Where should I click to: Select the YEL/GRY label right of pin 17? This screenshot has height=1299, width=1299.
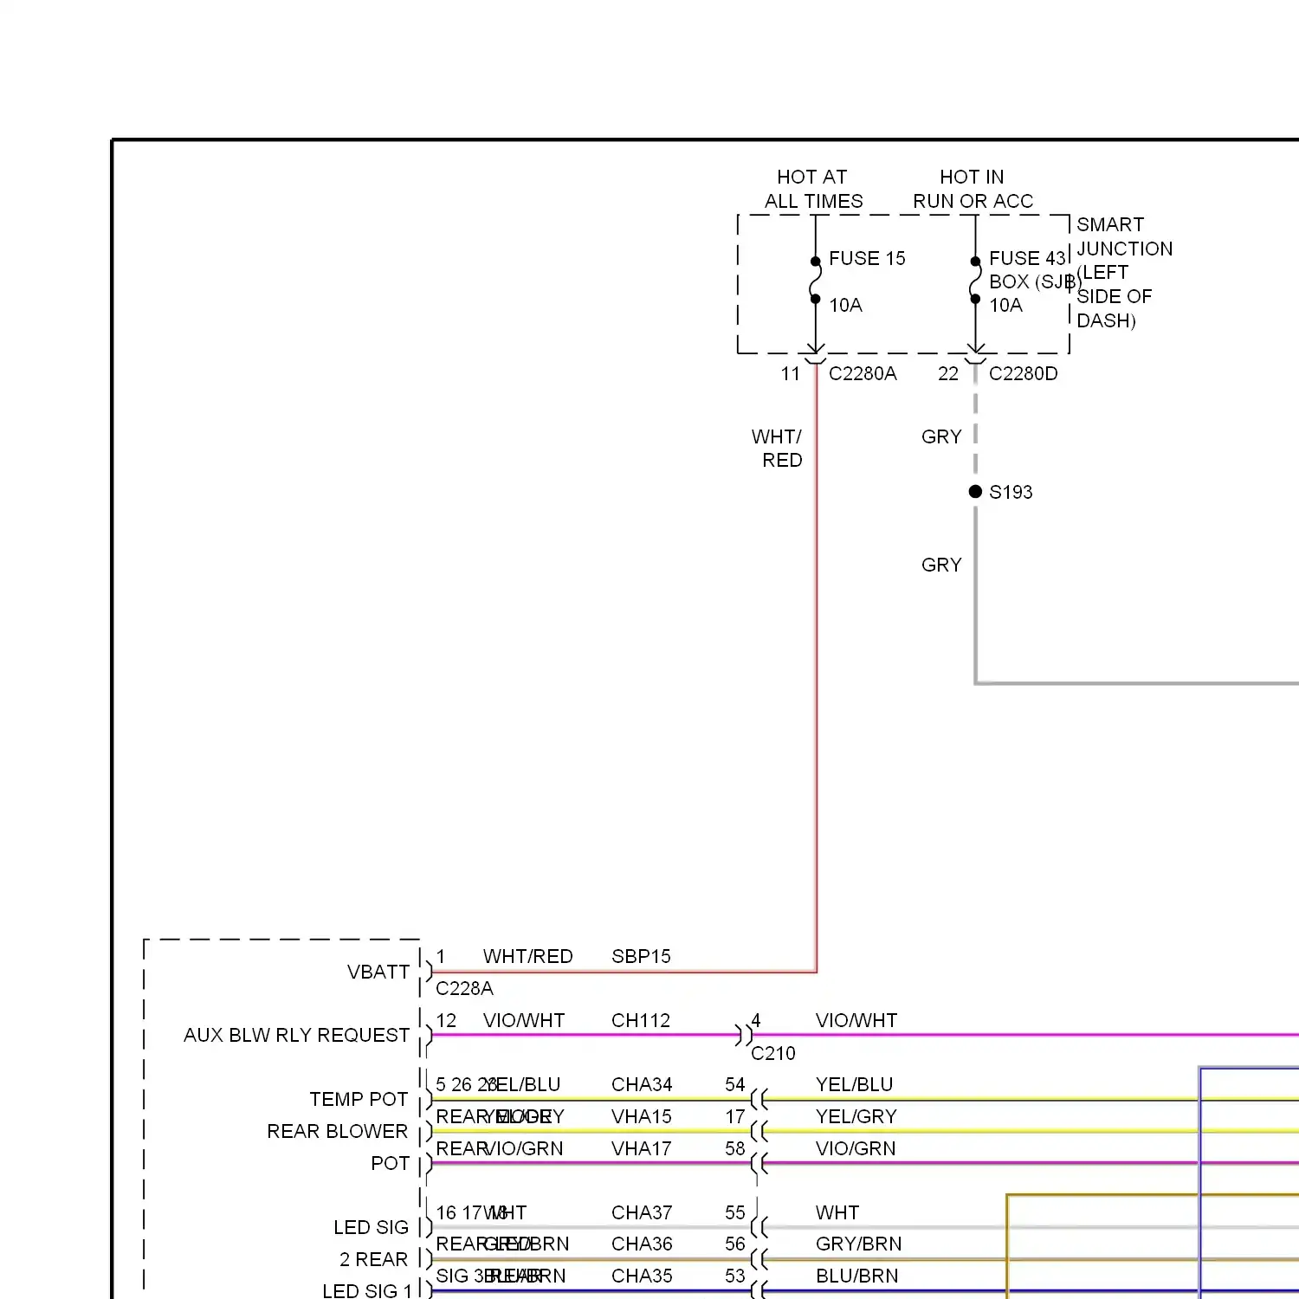pos(856,1116)
